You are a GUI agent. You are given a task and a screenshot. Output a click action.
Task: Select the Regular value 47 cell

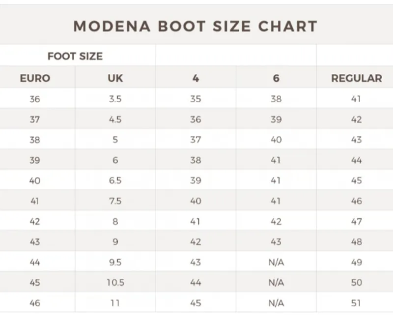[357, 221]
